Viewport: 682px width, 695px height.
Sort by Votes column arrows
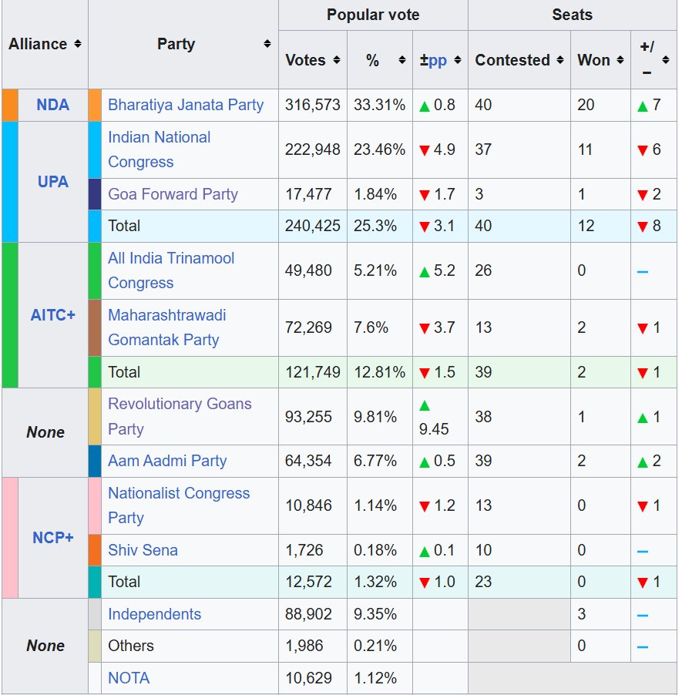point(337,60)
